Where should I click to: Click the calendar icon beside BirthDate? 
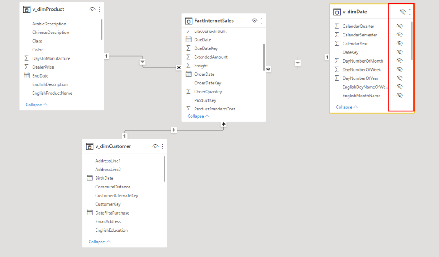click(x=89, y=178)
